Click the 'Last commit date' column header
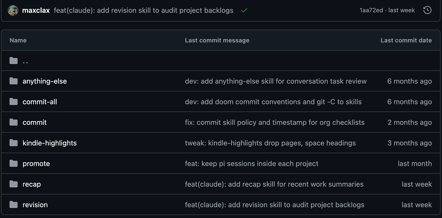 click(406, 40)
